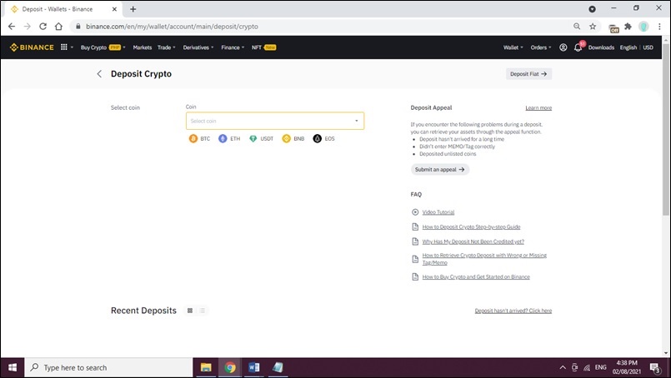Screen dimensions: 671x378
Task: Open the Select coin dropdown
Action: tap(275, 121)
